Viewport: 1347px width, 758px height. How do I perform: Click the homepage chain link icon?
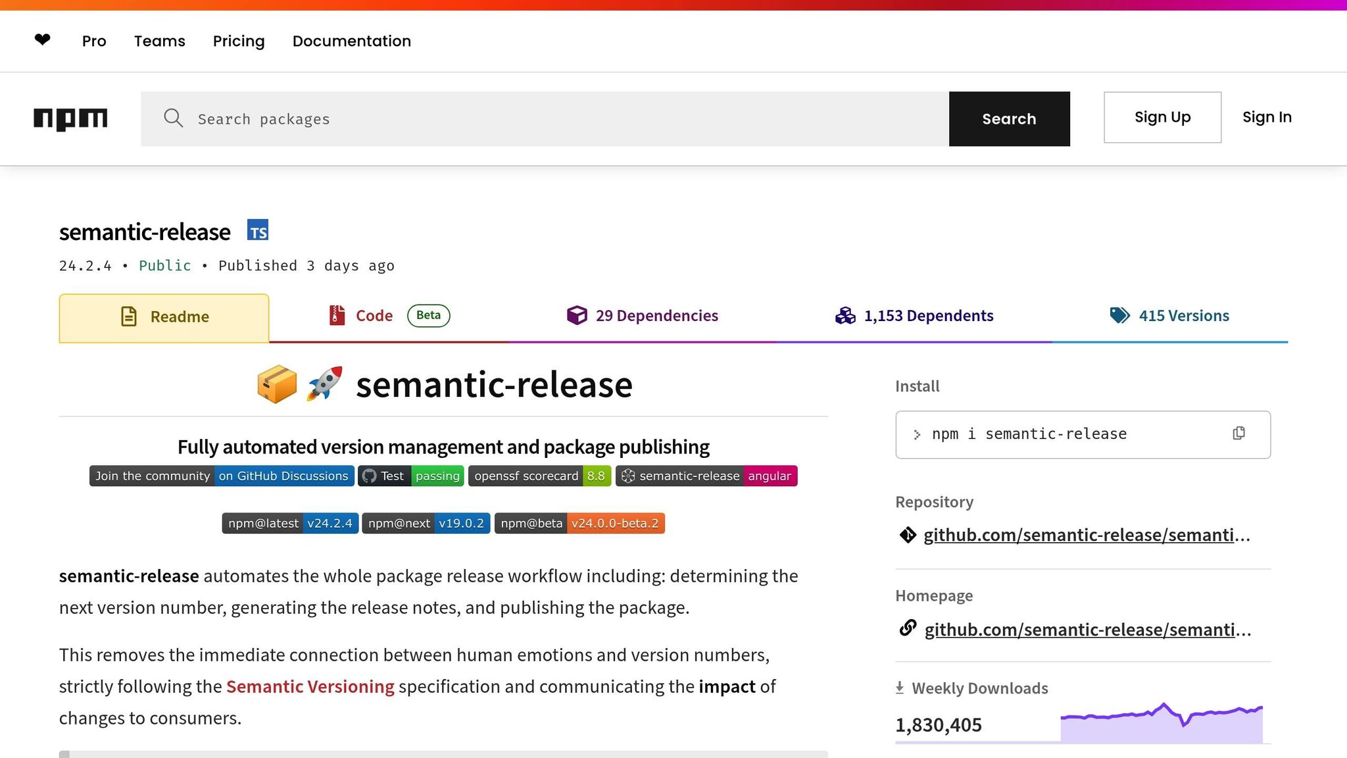[x=908, y=628]
